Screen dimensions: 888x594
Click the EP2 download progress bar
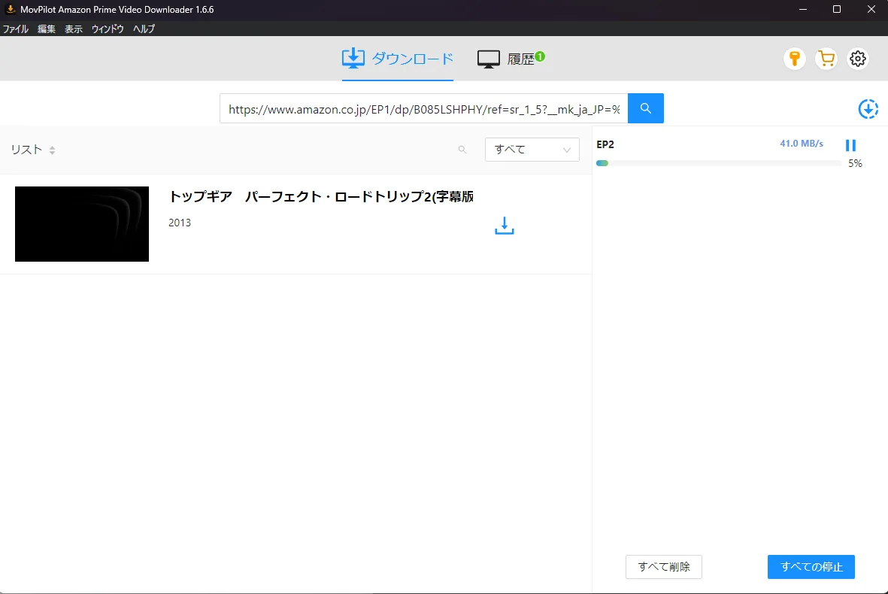[718, 163]
